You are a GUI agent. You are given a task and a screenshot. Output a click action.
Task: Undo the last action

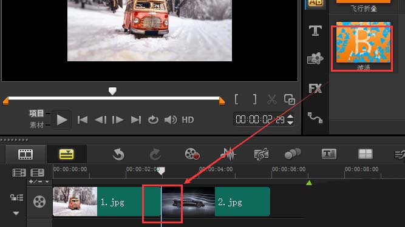(118, 154)
